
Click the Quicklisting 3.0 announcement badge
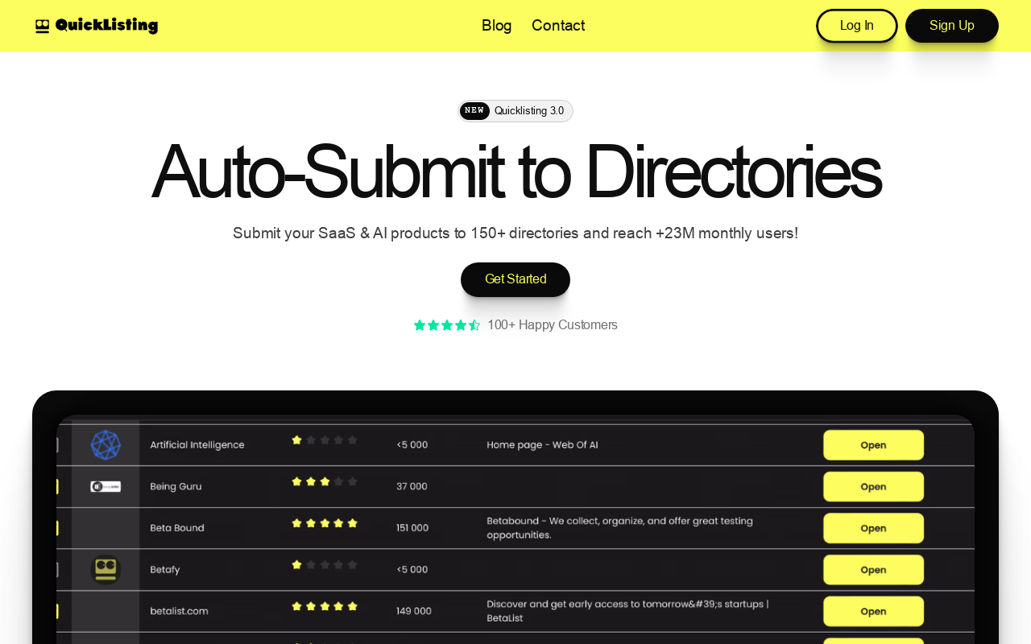point(515,111)
